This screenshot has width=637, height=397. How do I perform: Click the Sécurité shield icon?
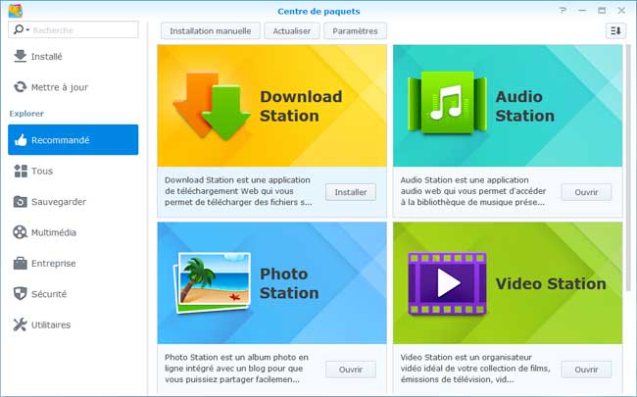point(20,294)
